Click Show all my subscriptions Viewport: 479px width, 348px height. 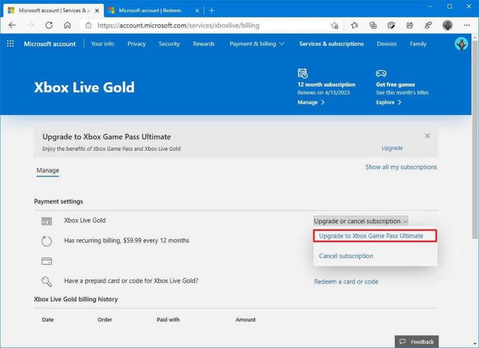401,167
